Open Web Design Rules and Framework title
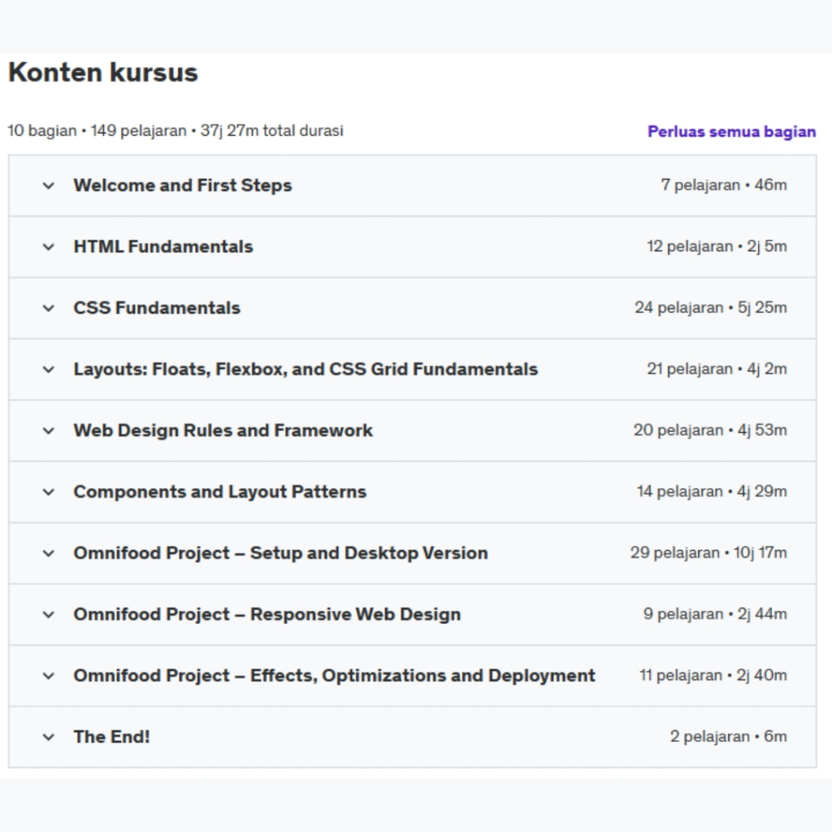The image size is (832, 832). coord(223,431)
